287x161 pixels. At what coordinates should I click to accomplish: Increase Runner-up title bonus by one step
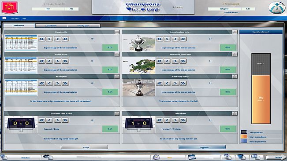pos(57,61)
